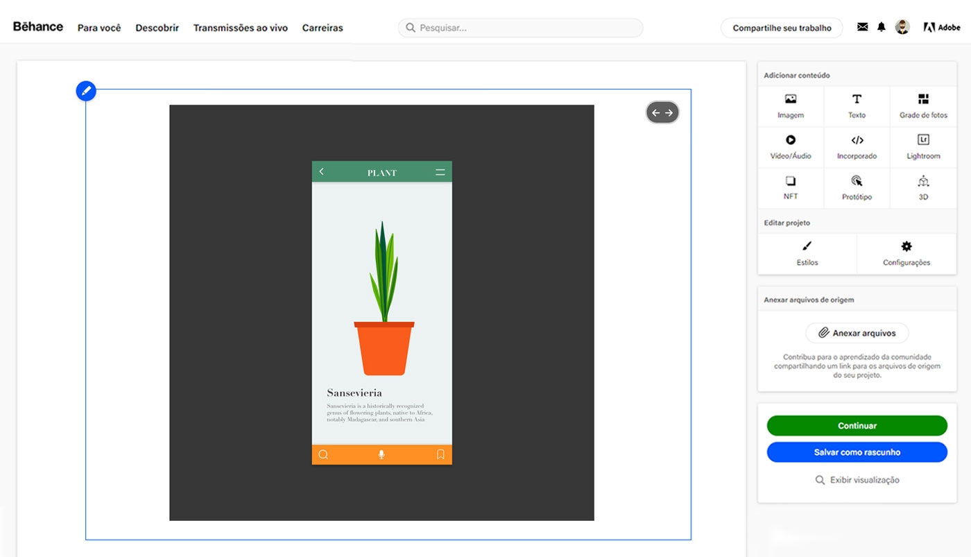Screen dimensions: 971x557
Task: Add Lightroom content
Action: coord(923,147)
